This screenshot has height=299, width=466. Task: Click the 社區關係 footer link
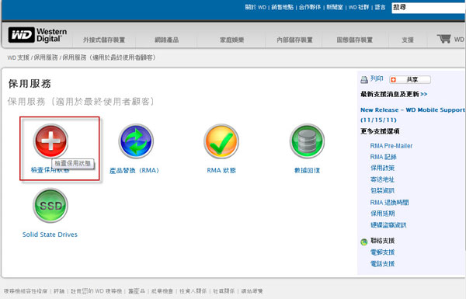[224, 291]
